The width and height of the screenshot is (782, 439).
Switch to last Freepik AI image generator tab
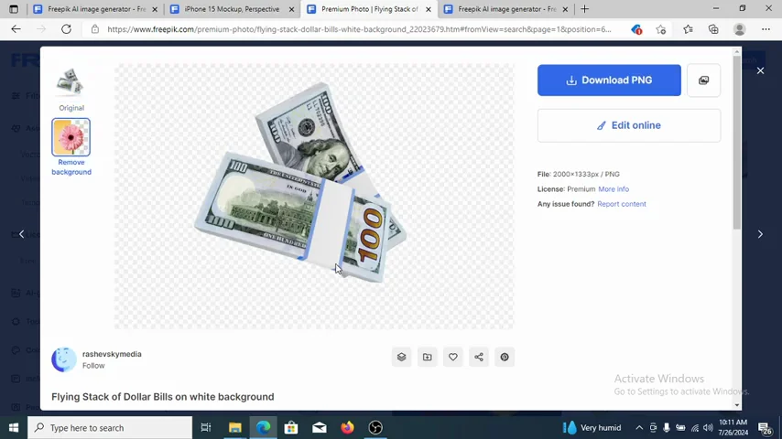[505, 9]
